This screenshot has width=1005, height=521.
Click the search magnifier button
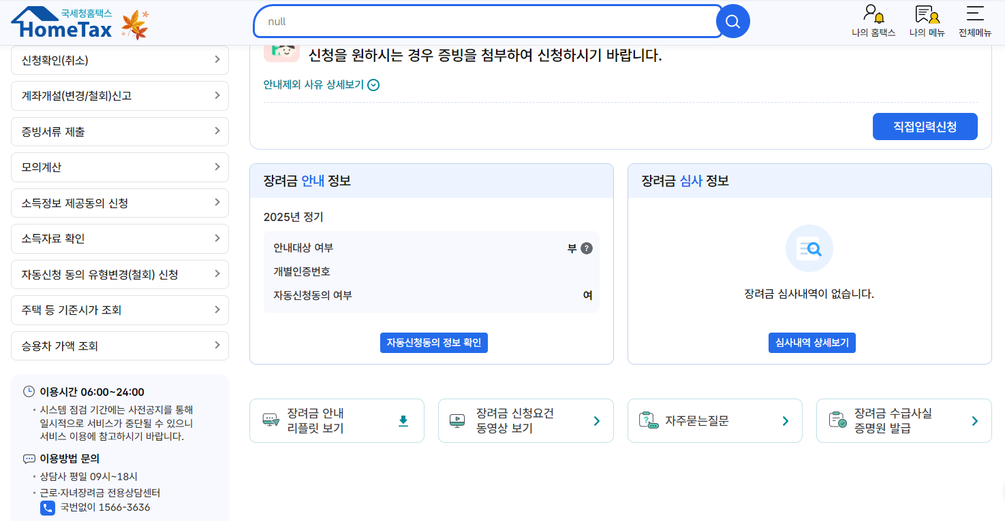733,21
